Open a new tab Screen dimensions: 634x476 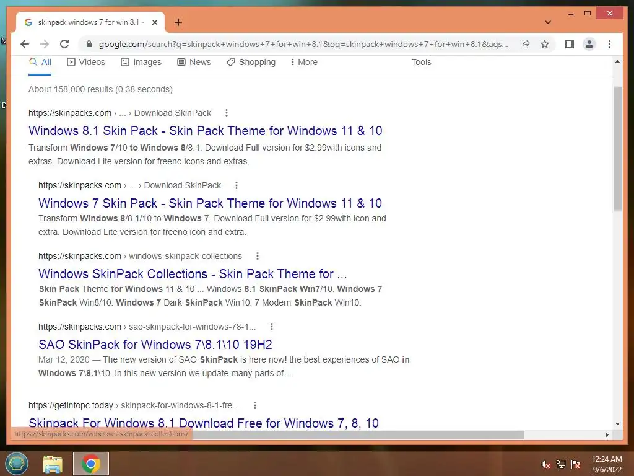coord(178,22)
